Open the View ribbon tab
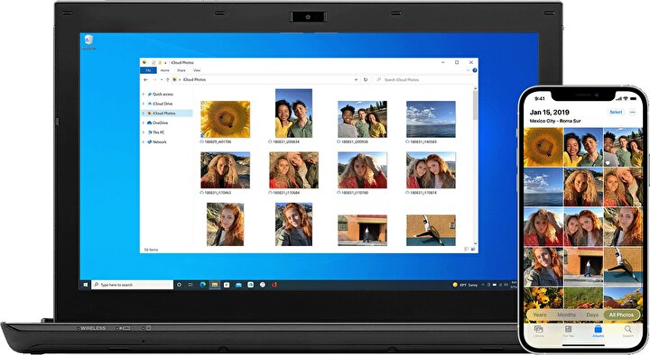 click(x=197, y=70)
